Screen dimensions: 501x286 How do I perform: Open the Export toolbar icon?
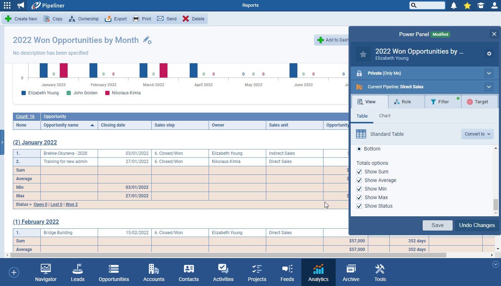click(x=116, y=19)
